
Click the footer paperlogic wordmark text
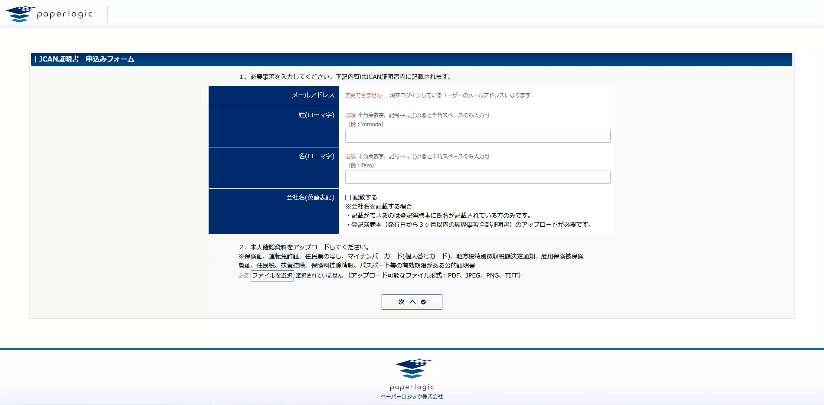[x=412, y=387]
